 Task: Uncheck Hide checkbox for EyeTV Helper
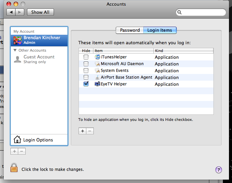86,84
